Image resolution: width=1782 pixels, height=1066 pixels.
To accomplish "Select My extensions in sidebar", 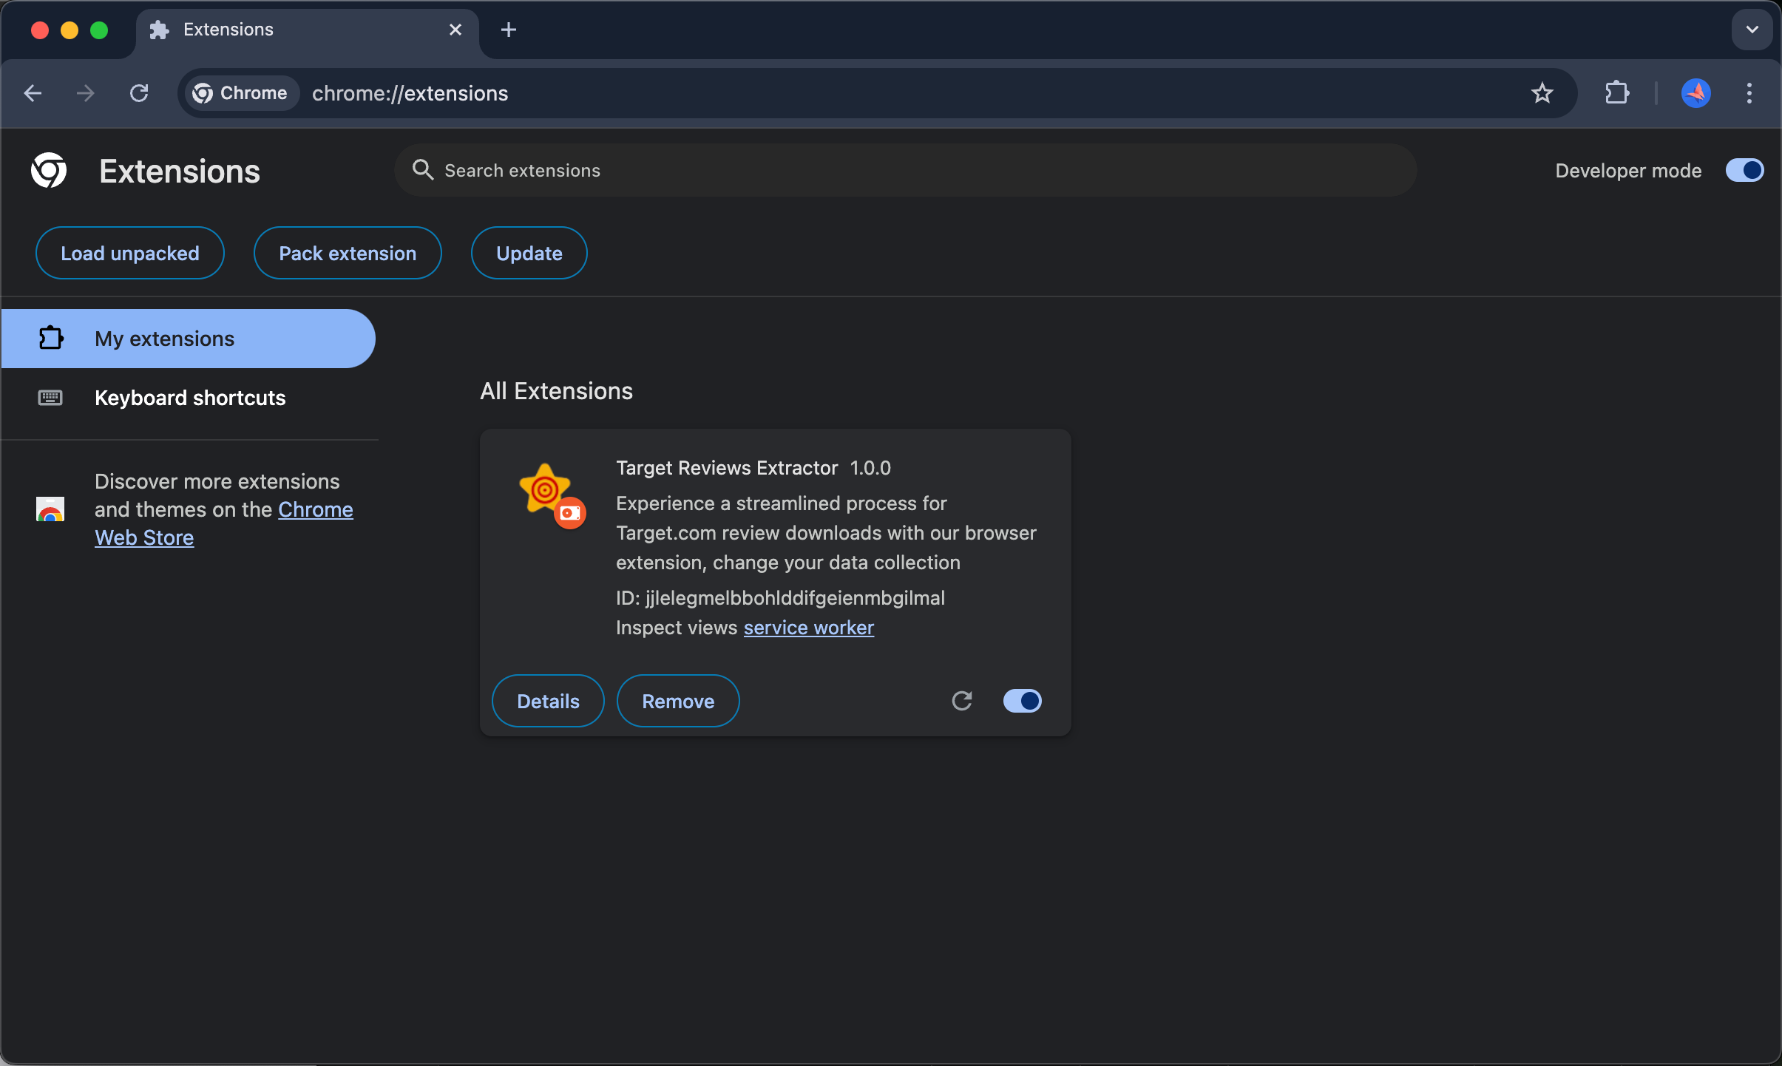I will click(188, 339).
